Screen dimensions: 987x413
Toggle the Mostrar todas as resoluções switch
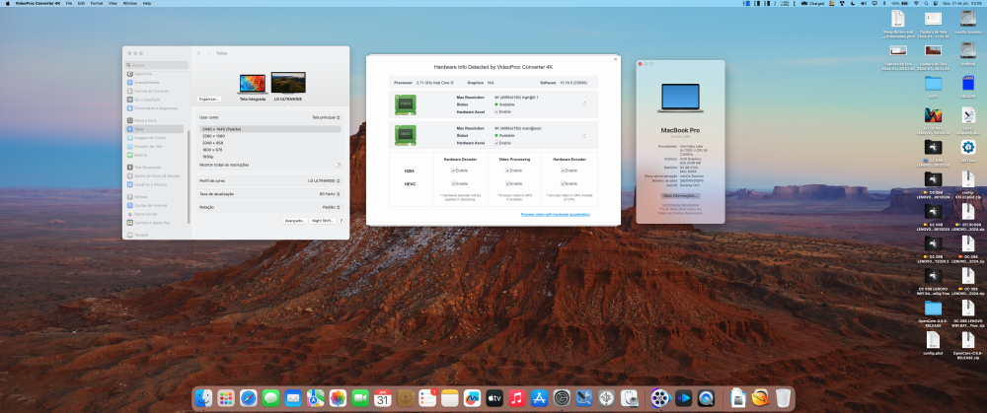338,165
